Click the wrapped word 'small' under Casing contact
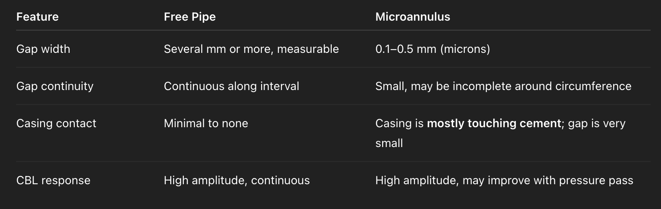Image resolution: width=661 pixels, height=209 pixels. tap(389, 143)
